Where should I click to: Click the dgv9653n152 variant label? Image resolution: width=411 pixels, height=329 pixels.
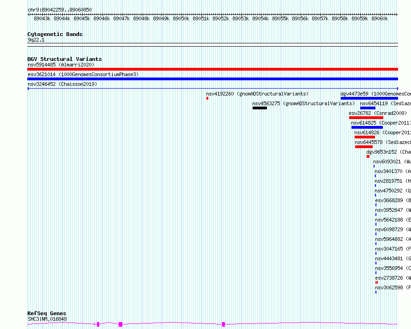388,152
